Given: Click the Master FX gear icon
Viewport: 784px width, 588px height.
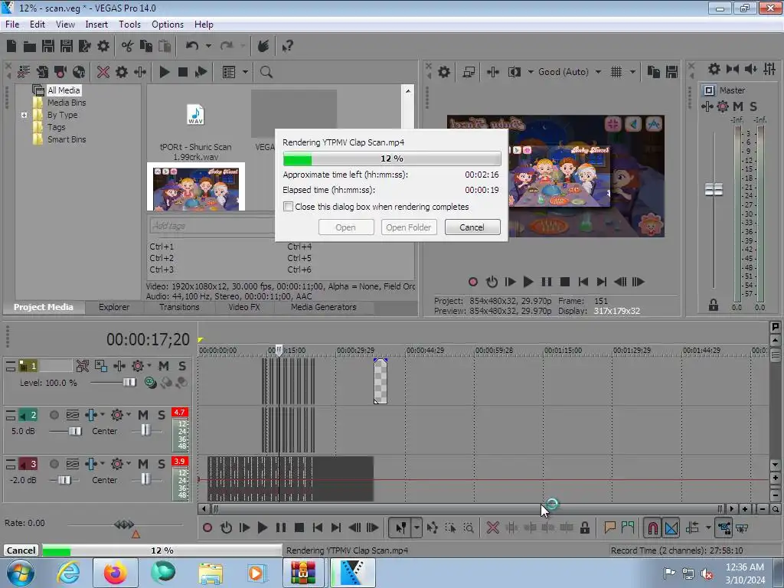Looking at the screenshot, I should [723, 106].
